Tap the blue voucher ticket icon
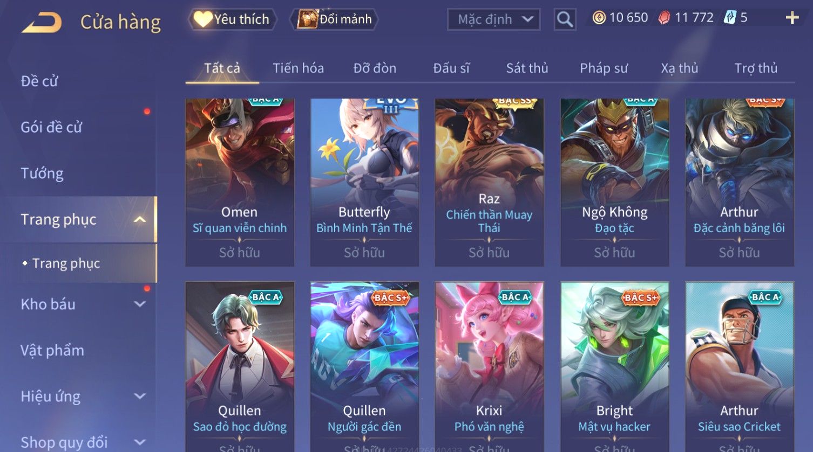 coord(730,18)
